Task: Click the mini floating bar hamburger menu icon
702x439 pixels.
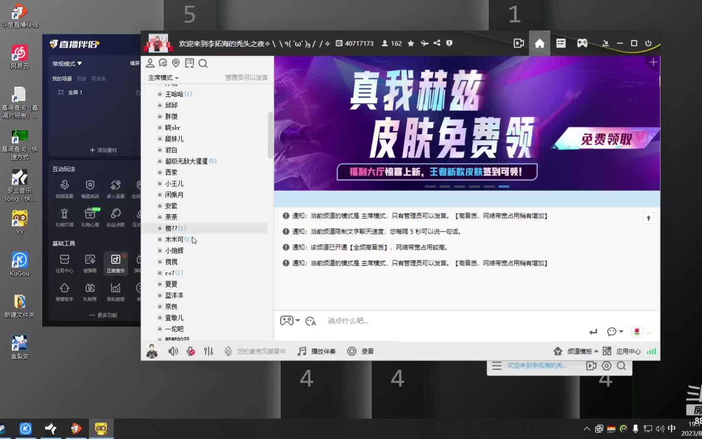Action: pyautogui.click(x=496, y=366)
